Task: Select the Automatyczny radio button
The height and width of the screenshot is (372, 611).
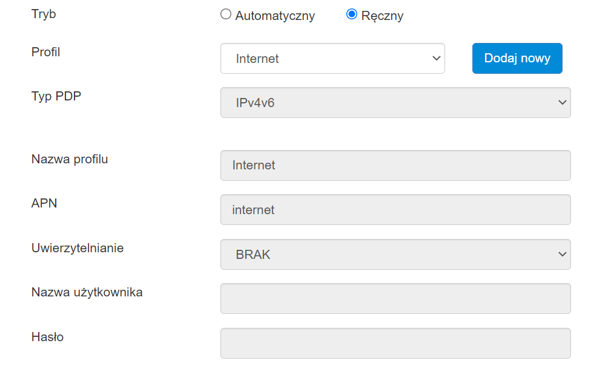Action: point(226,15)
